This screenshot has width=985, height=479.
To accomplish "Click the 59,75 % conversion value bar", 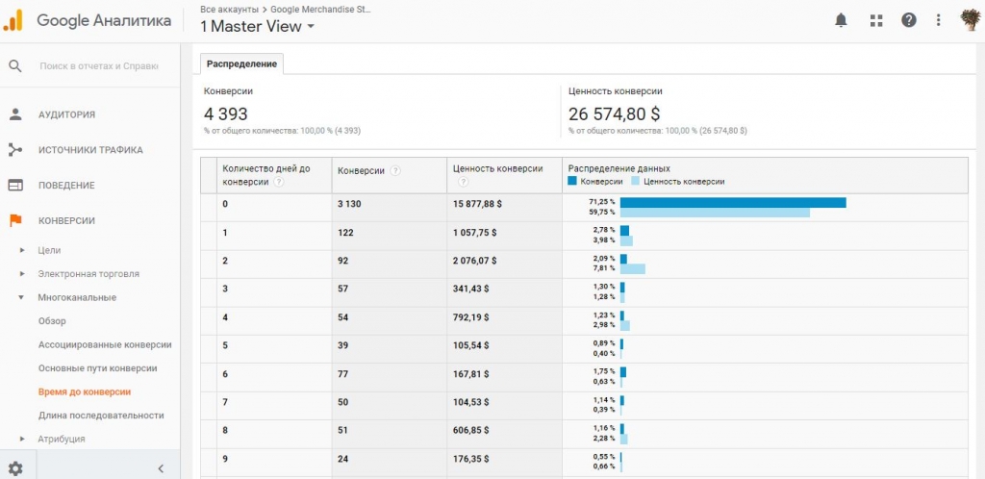I will pyautogui.click(x=715, y=213).
